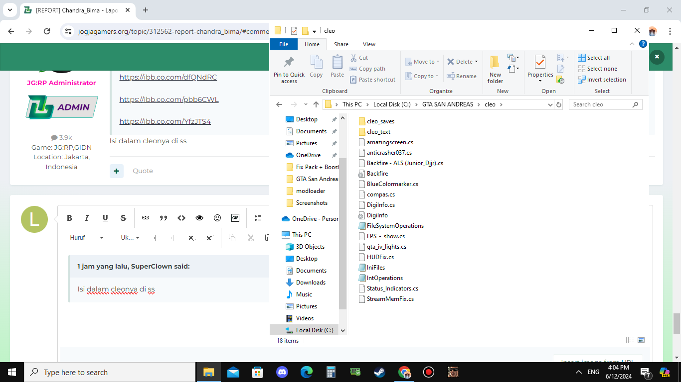Open the ibb.co/pbb6CWL link
This screenshot has width=681, height=382.
coord(169,99)
